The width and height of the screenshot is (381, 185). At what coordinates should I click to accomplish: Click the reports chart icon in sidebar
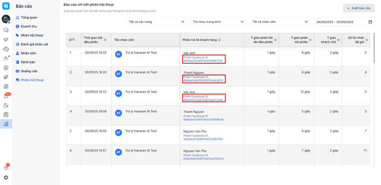6,124
